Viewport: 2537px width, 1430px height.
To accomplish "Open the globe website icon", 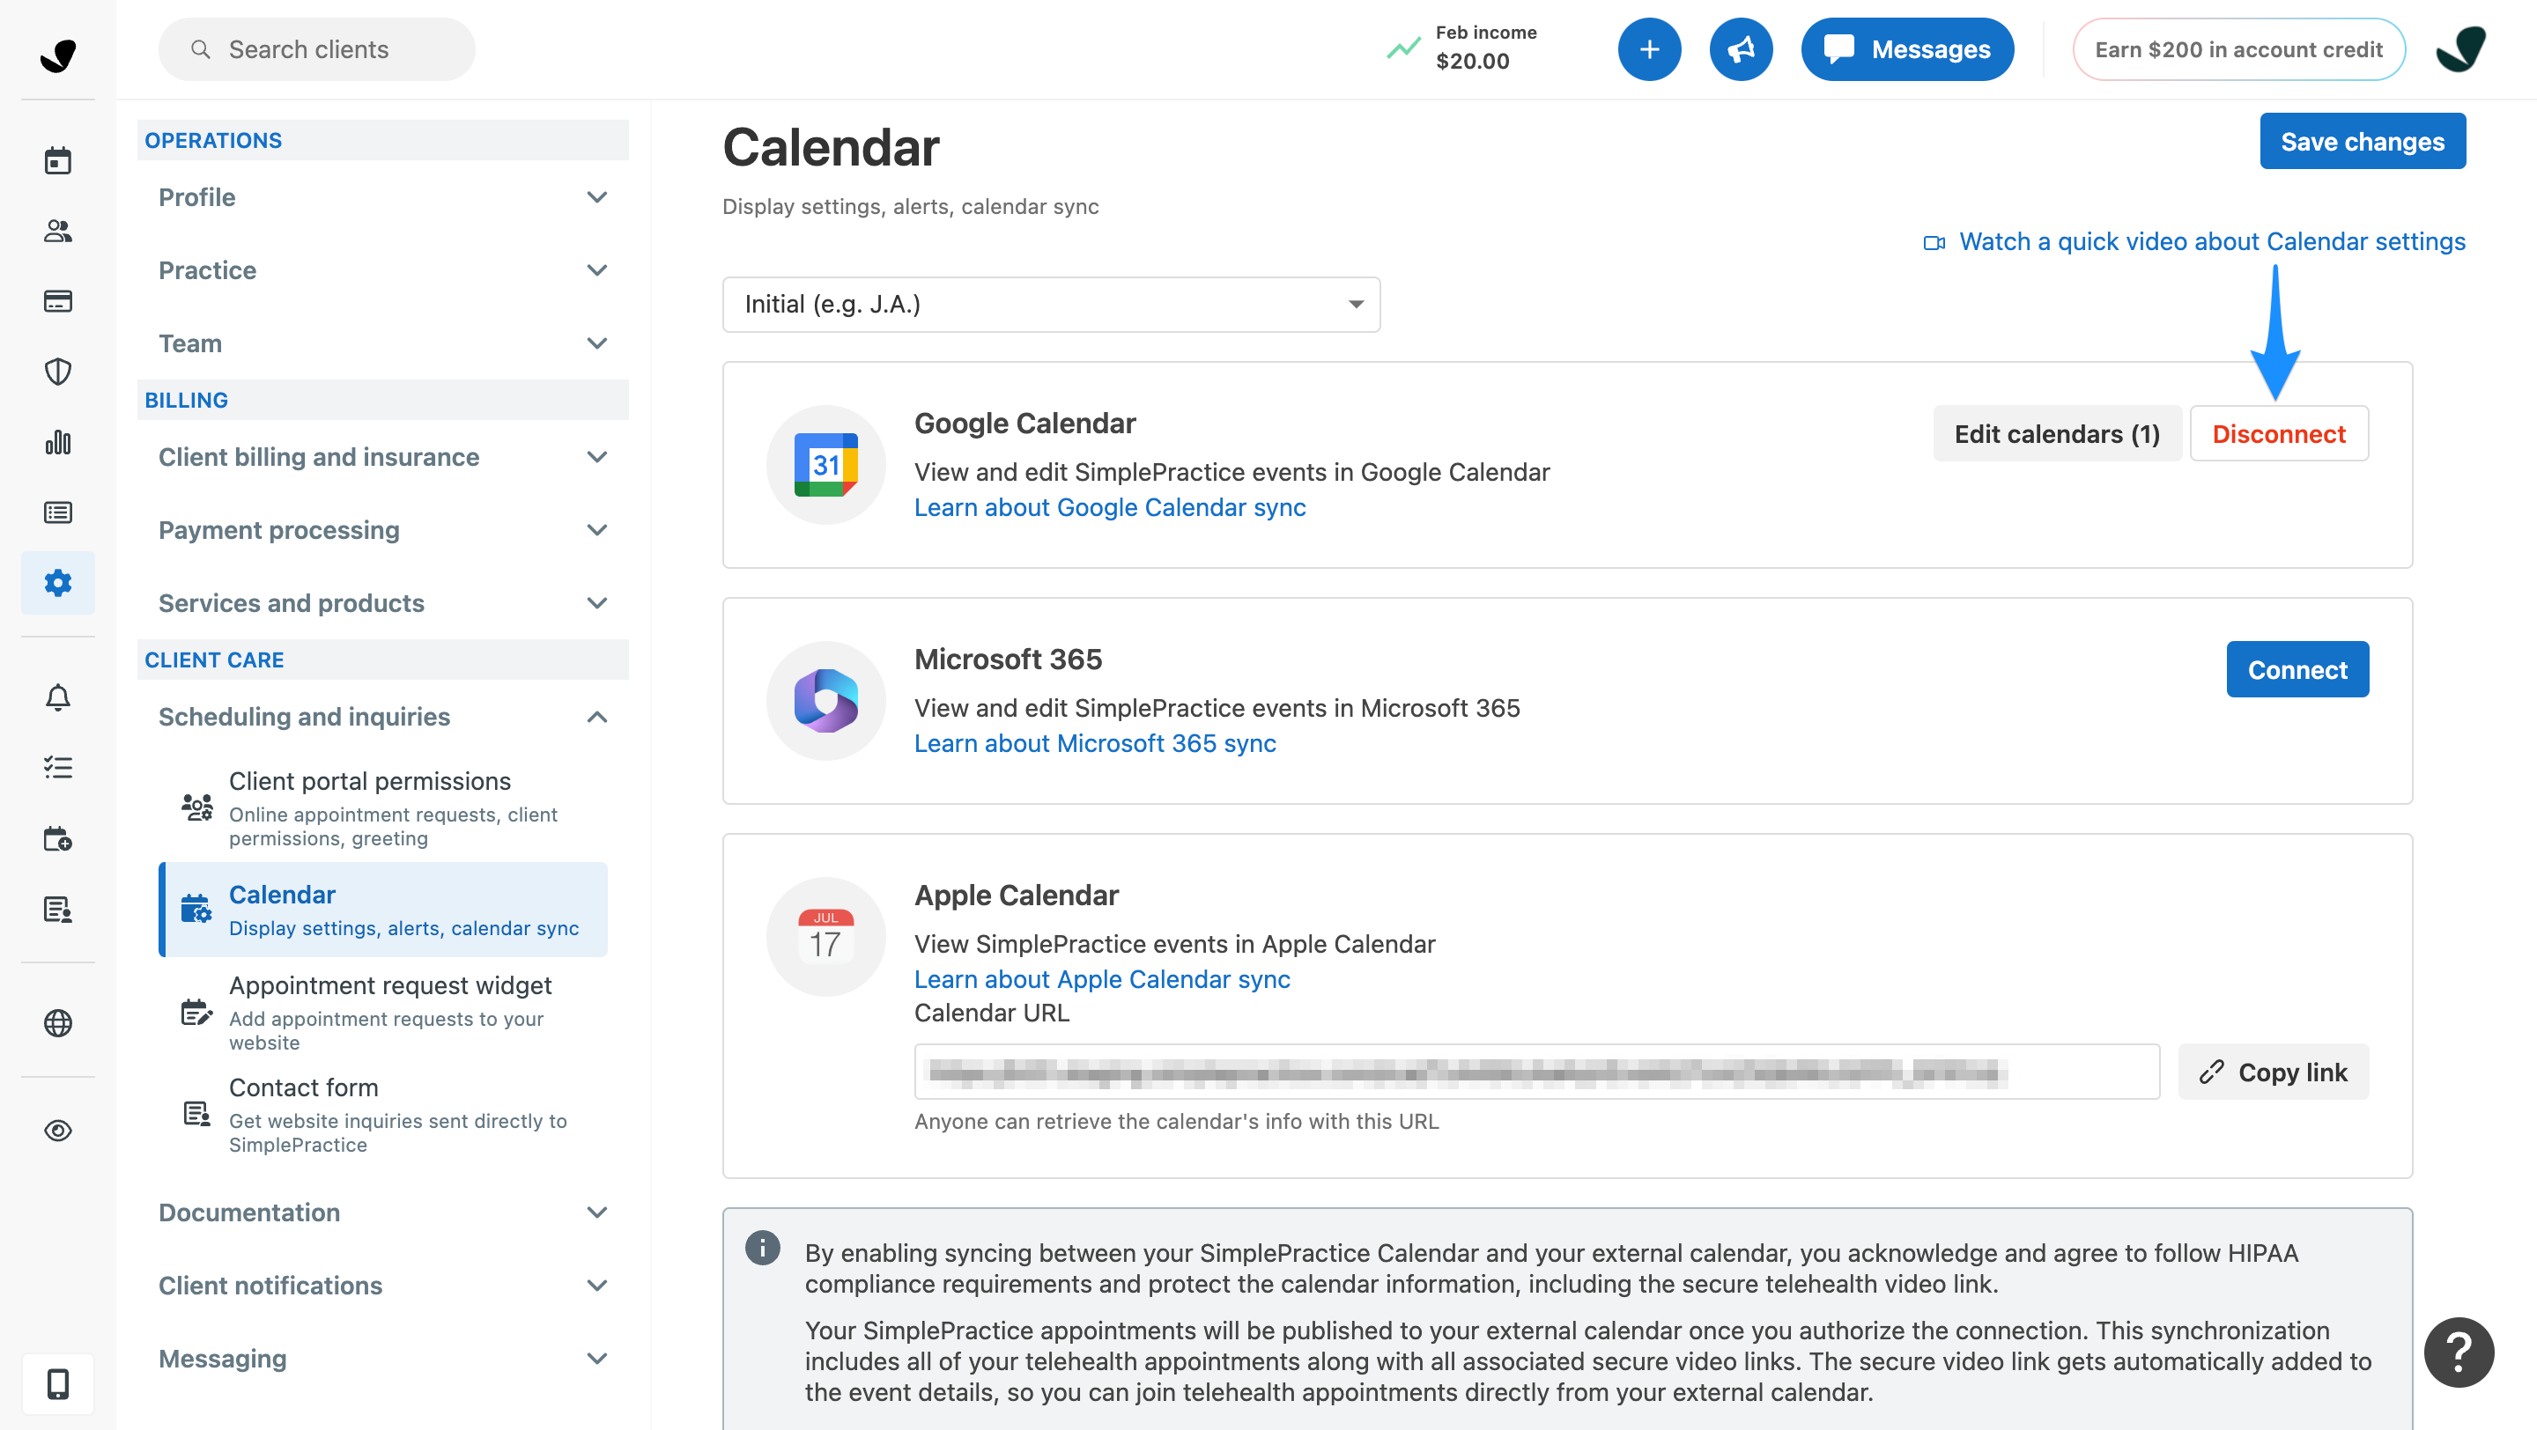I will (x=58, y=1023).
